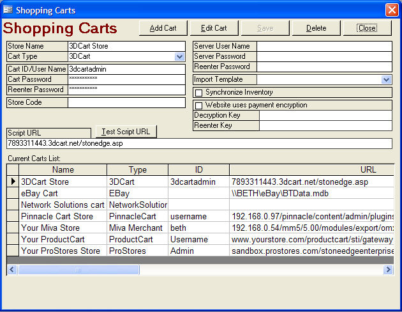Click the Test Script URL button
Image resolution: width=402 pixels, height=312 pixels.
pyautogui.click(x=126, y=132)
